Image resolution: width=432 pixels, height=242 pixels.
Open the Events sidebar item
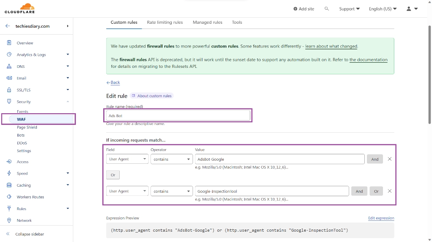click(x=22, y=111)
